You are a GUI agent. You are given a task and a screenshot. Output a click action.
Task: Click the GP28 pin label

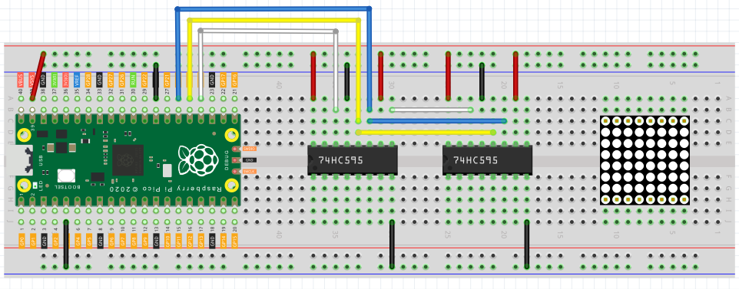pos(88,80)
